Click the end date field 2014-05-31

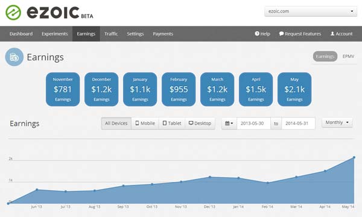coord(298,124)
